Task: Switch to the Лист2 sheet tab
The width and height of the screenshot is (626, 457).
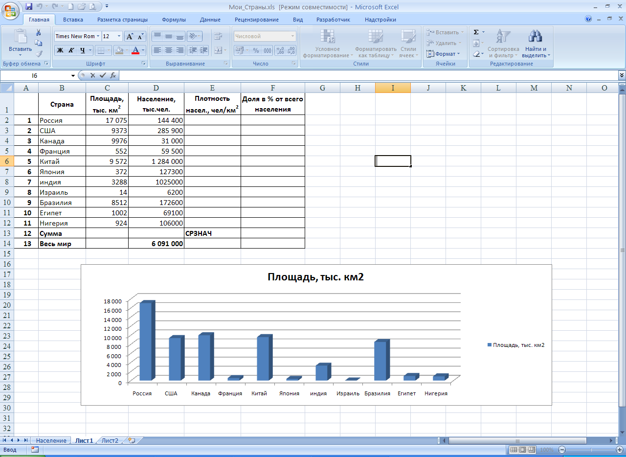Action: coord(110,440)
